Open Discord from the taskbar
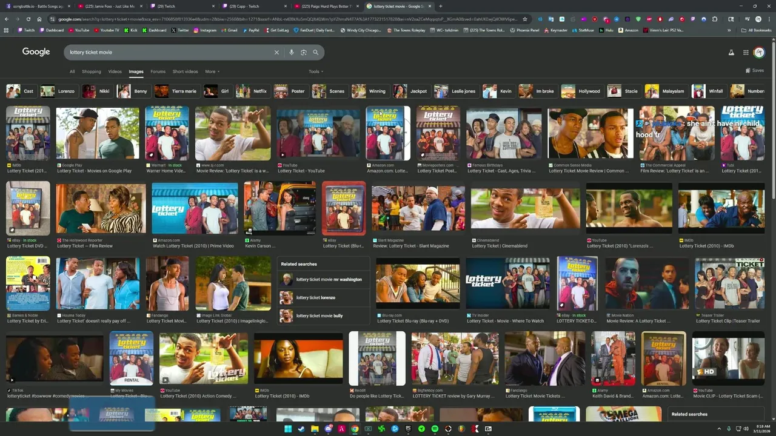 [x=329, y=429]
